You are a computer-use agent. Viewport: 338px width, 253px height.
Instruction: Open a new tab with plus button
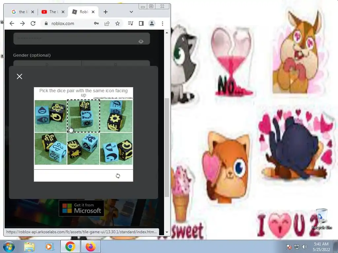(x=105, y=12)
